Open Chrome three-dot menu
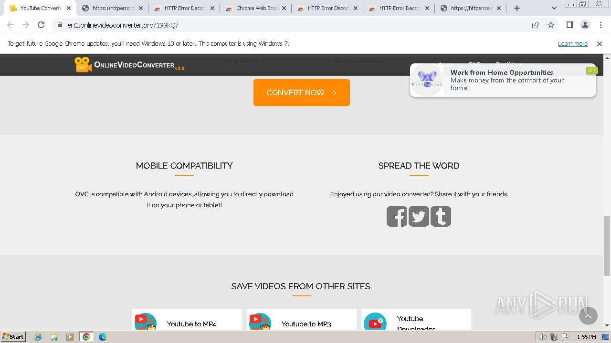The width and height of the screenshot is (611, 343). pyautogui.click(x=600, y=25)
